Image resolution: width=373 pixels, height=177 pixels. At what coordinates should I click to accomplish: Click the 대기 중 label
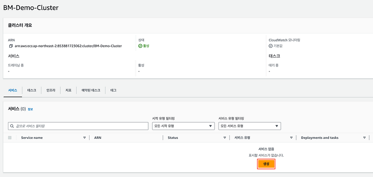pos(274,65)
